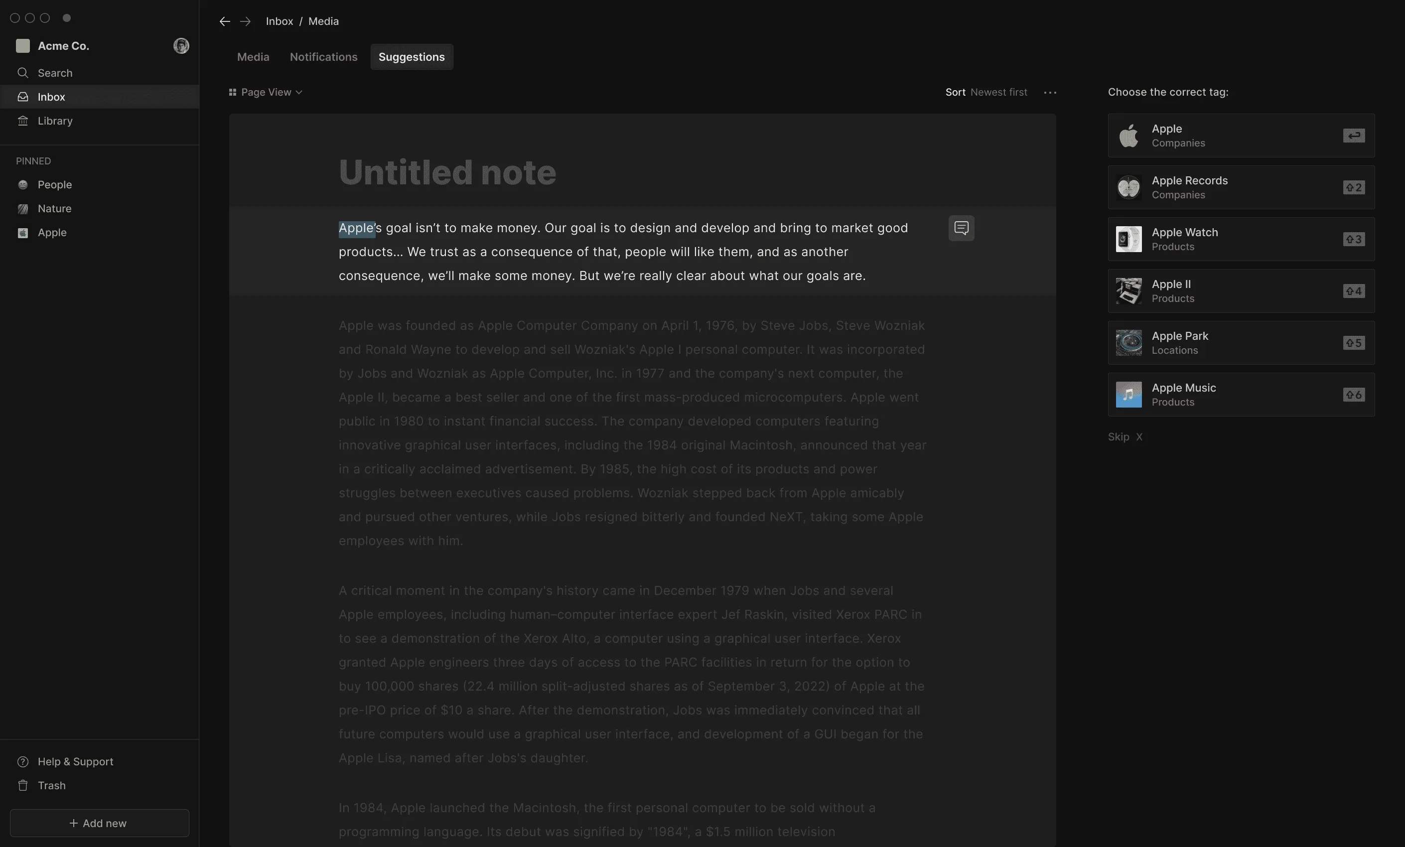
Task: Click the highlighted word Apple in the note
Action: coord(356,228)
